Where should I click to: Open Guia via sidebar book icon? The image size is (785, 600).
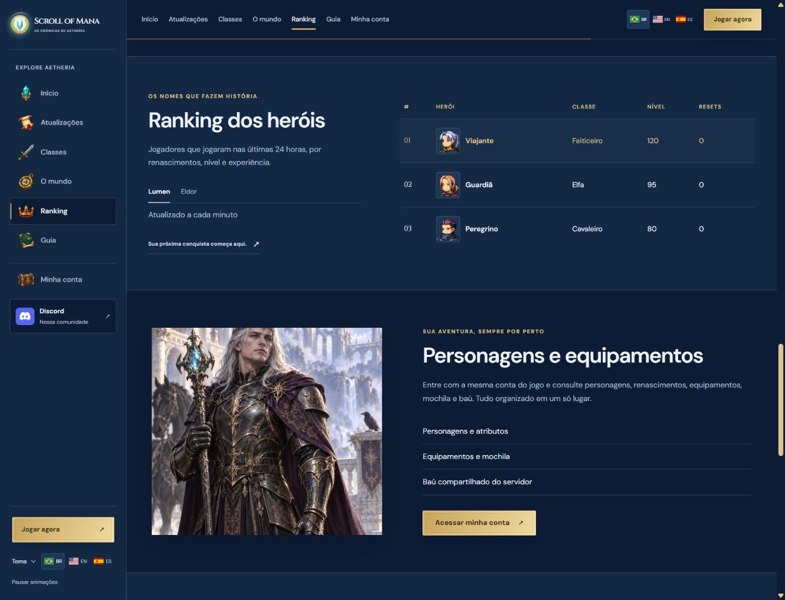(26, 240)
